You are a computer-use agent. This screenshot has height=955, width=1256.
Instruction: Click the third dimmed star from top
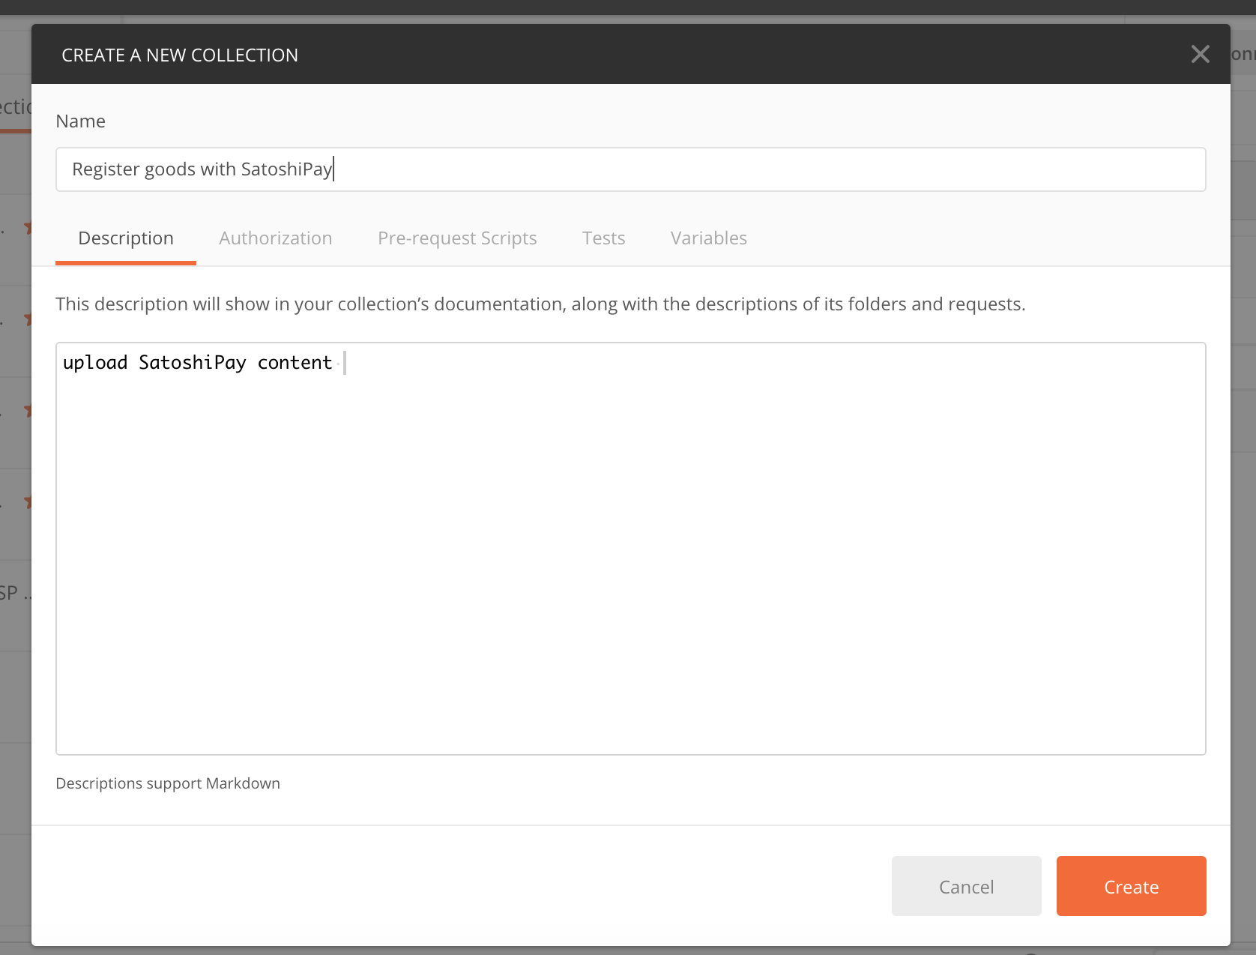pos(28,411)
